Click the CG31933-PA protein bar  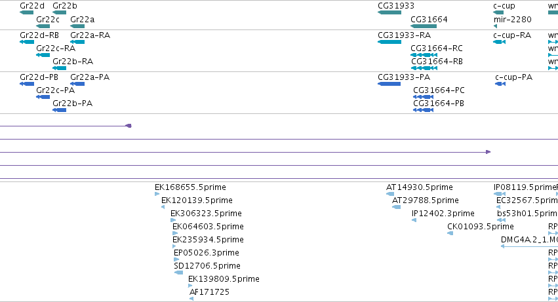click(x=389, y=84)
